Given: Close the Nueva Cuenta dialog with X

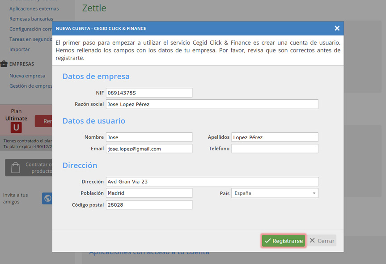Looking at the screenshot, I should [x=337, y=28].
